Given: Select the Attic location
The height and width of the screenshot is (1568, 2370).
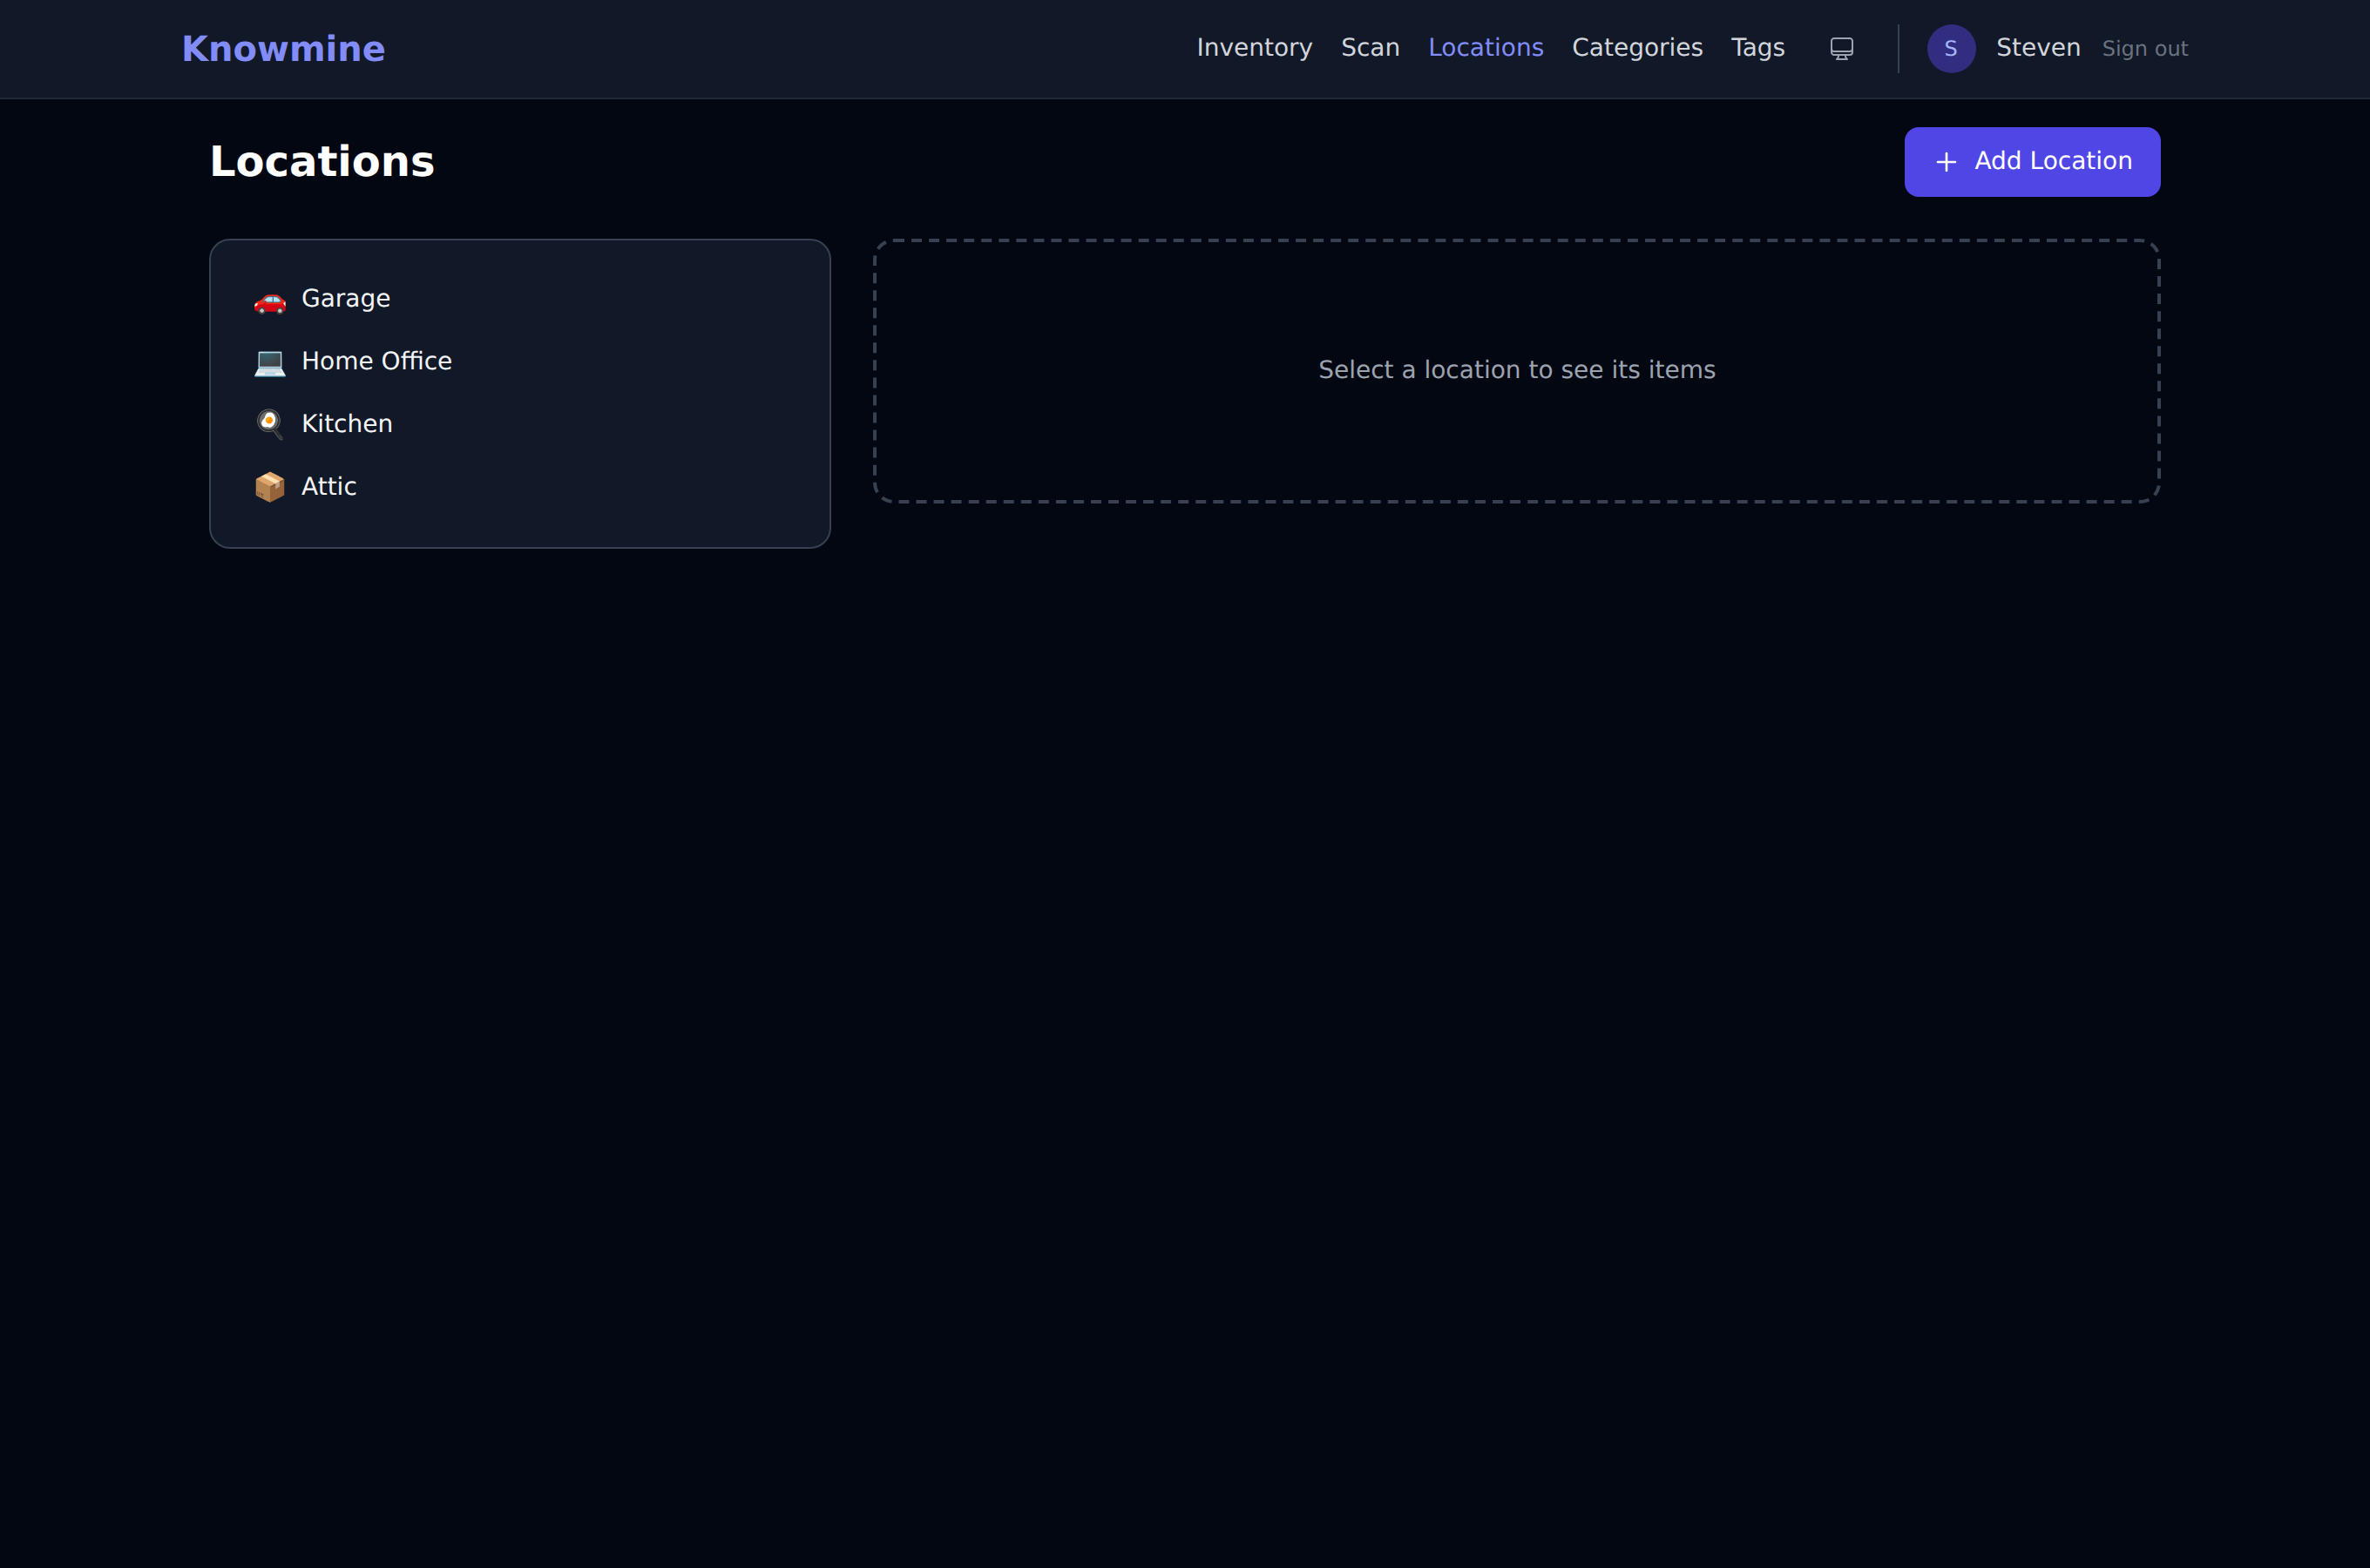Looking at the screenshot, I should tap(519, 487).
